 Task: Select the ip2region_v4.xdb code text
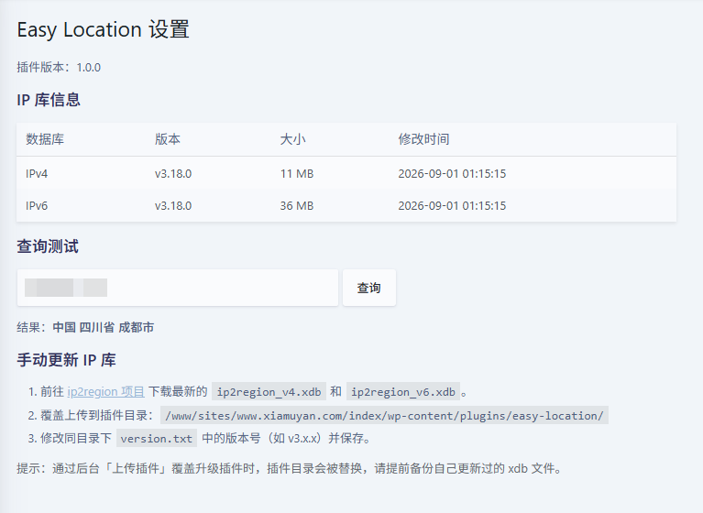(269, 392)
